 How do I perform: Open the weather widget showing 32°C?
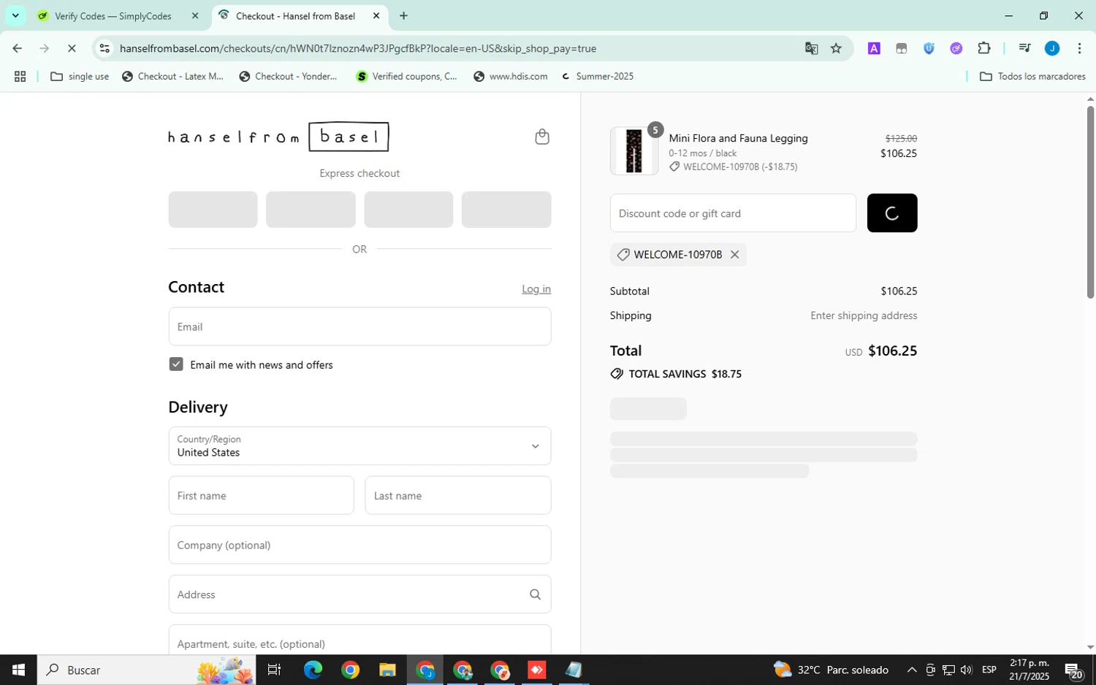[831, 670]
